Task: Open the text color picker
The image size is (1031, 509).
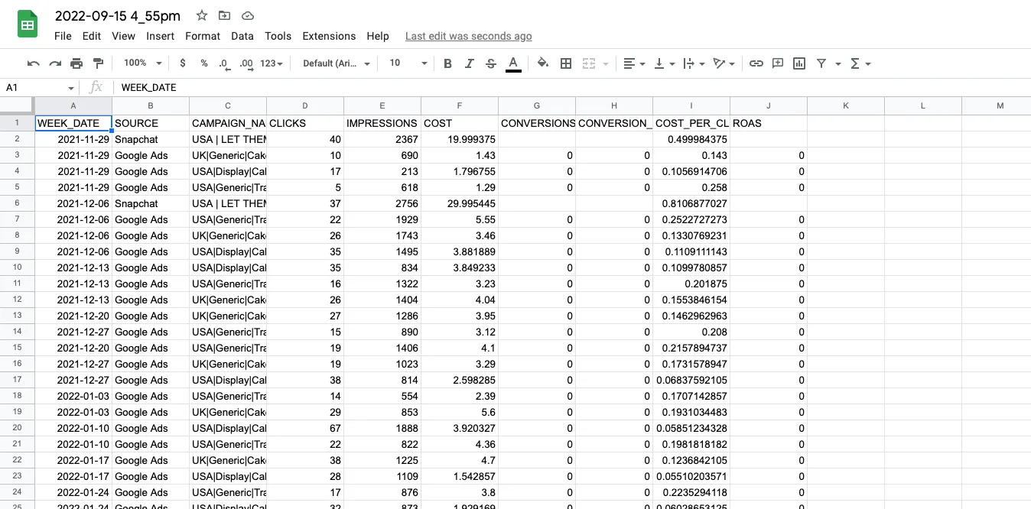Action: tap(513, 63)
